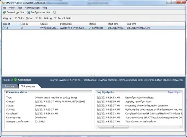
Task: Switch to the Summary tab
Action: click(x=9, y=86)
